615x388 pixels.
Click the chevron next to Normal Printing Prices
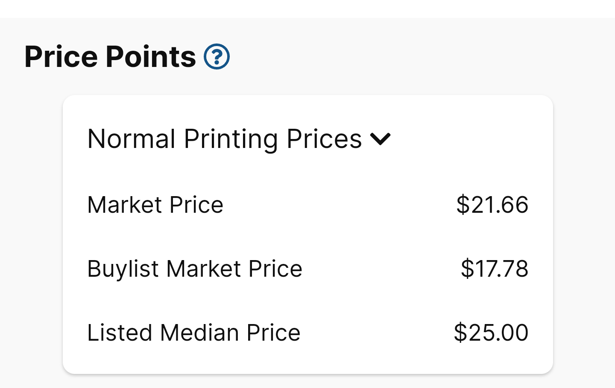pyautogui.click(x=382, y=139)
